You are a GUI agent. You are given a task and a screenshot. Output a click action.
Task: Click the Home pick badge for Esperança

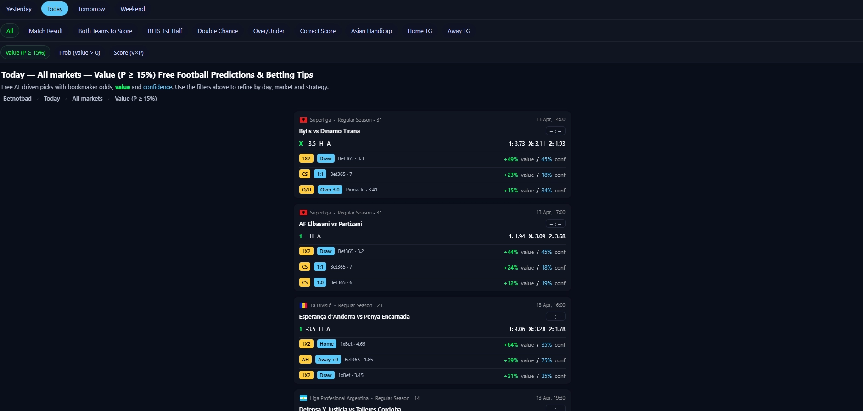pos(326,344)
